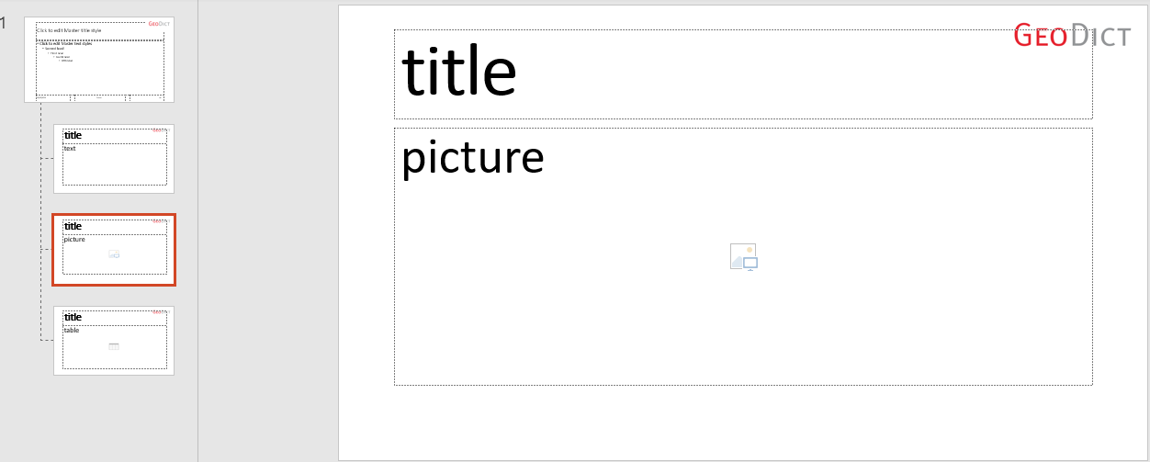Select the title and picture layout thumbnail
Screen dimensions: 1150x462
[x=114, y=250]
